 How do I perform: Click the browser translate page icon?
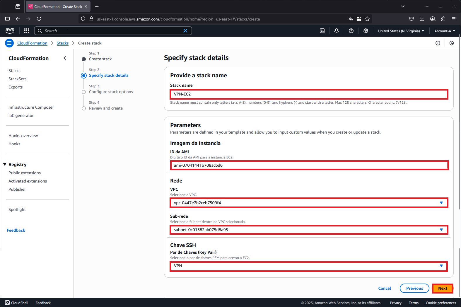coord(351,19)
